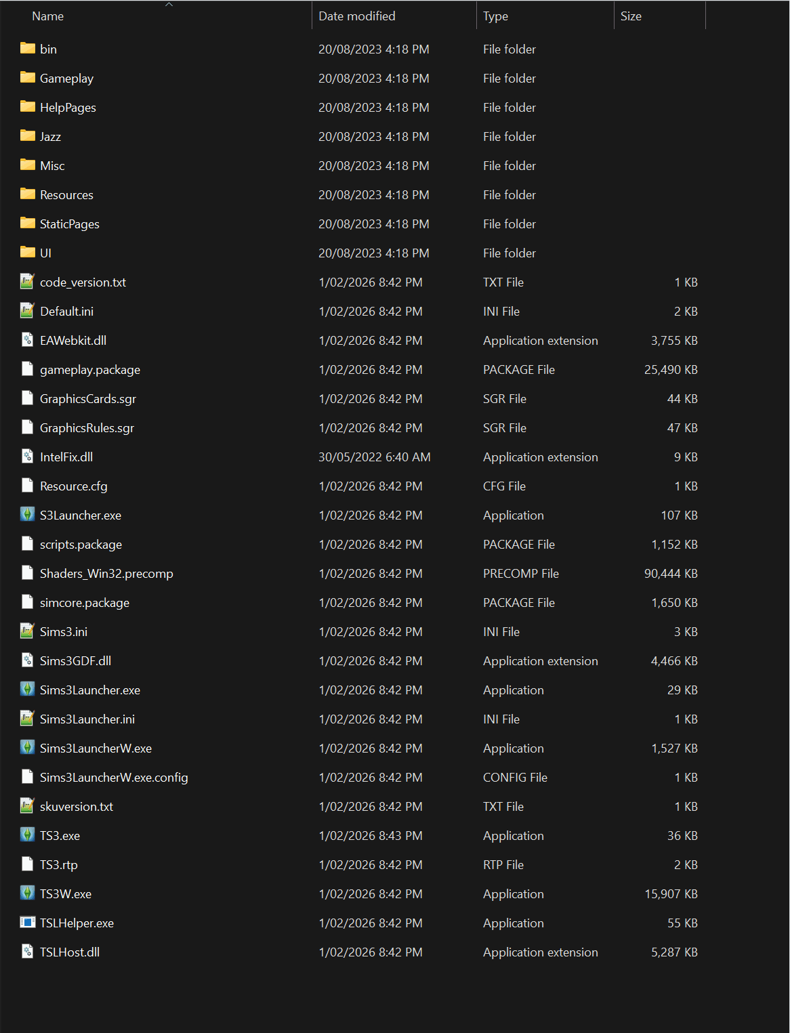Click the 3 KB size value
This screenshot has height=1033, width=790.
686,631
